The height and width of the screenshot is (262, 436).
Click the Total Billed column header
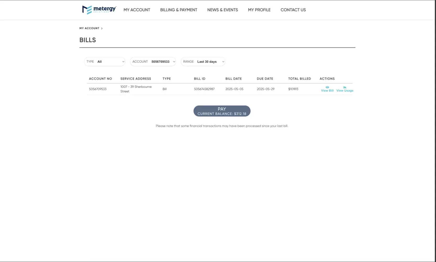tap(299, 79)
